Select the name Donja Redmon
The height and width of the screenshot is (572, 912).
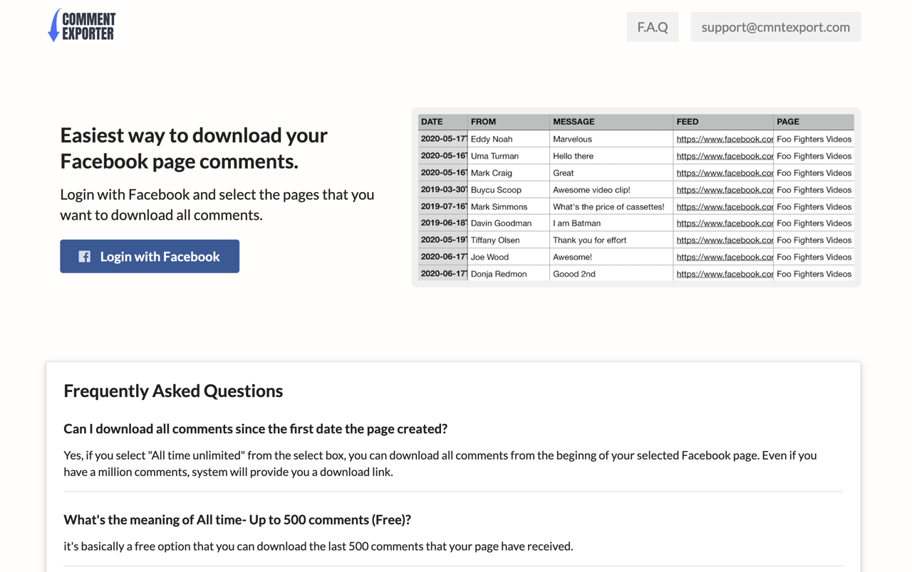pyautogui.click(x=499, y=274)
